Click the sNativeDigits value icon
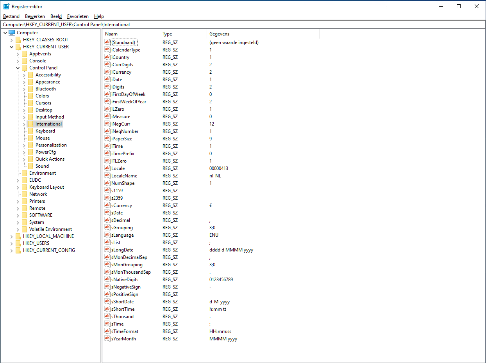The image size is (486, 363). (x=107, y=279)
